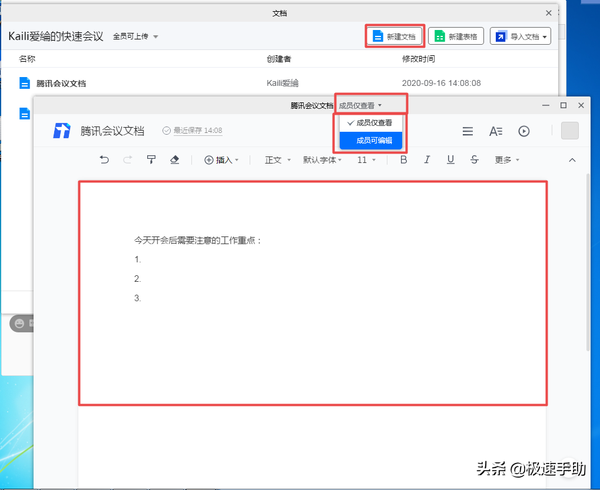Toggle Strikethrough formatting
This screenshot has height=490, width=600.
click(475, 160)
